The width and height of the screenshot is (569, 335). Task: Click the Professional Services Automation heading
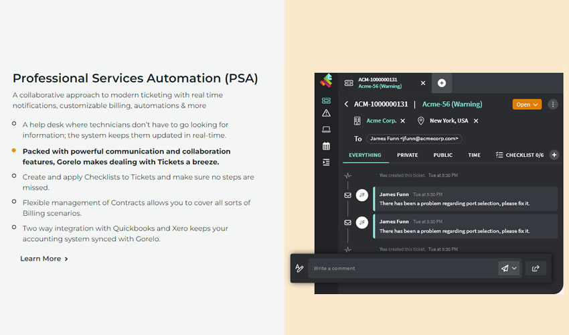point(135,78)
